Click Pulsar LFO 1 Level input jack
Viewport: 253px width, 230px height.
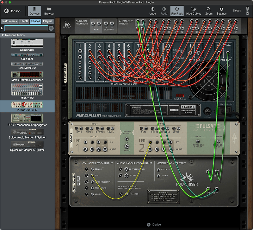(x=113, y=128)
